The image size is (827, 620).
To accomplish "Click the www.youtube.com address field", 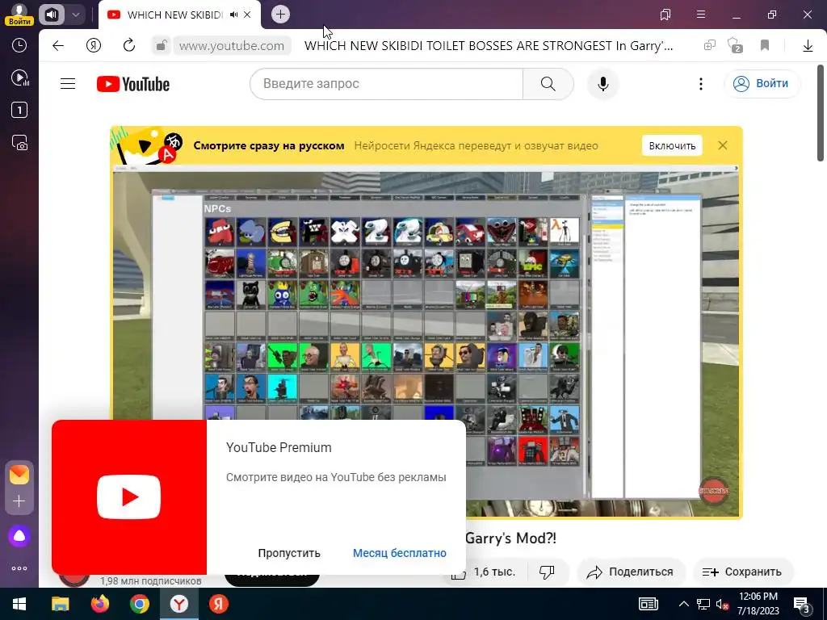I will 232,46.
